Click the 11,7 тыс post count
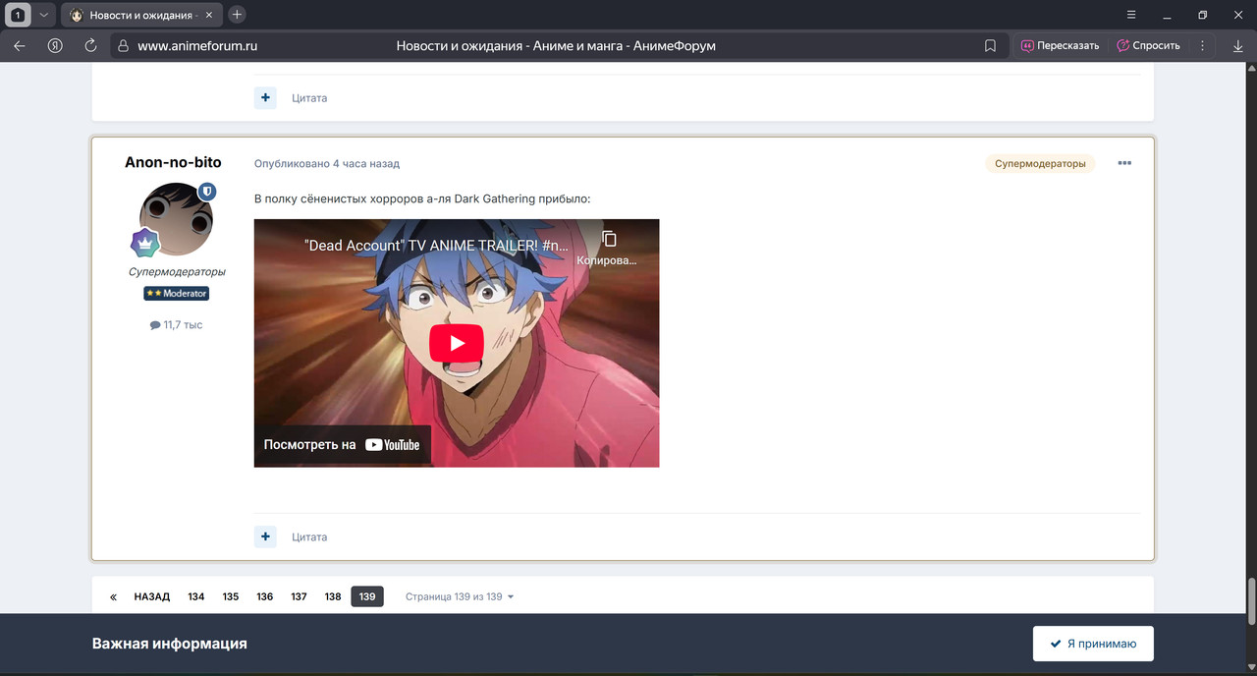1257x676 pixels. [177, 324]
